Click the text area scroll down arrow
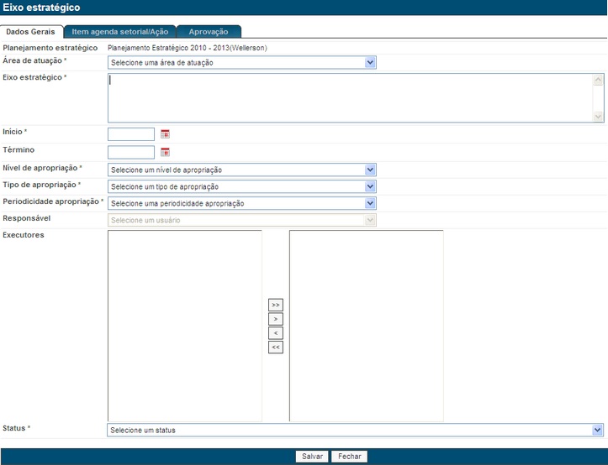Image resolution: width=608 pixels, height=465 pixels. tap(598, 116)
